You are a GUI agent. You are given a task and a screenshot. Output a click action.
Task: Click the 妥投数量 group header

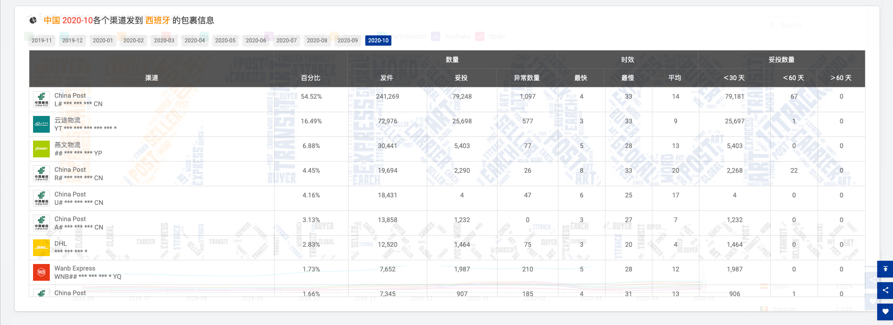pos(782,60)
